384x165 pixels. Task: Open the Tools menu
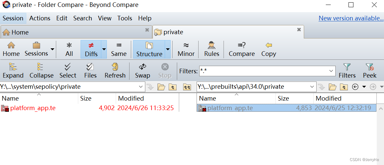click(x=125, y=18)
